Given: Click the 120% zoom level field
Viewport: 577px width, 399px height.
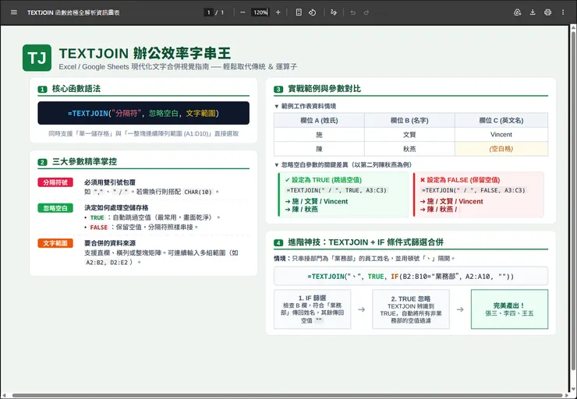Looking at the screenshot, I should click(260, 12).
